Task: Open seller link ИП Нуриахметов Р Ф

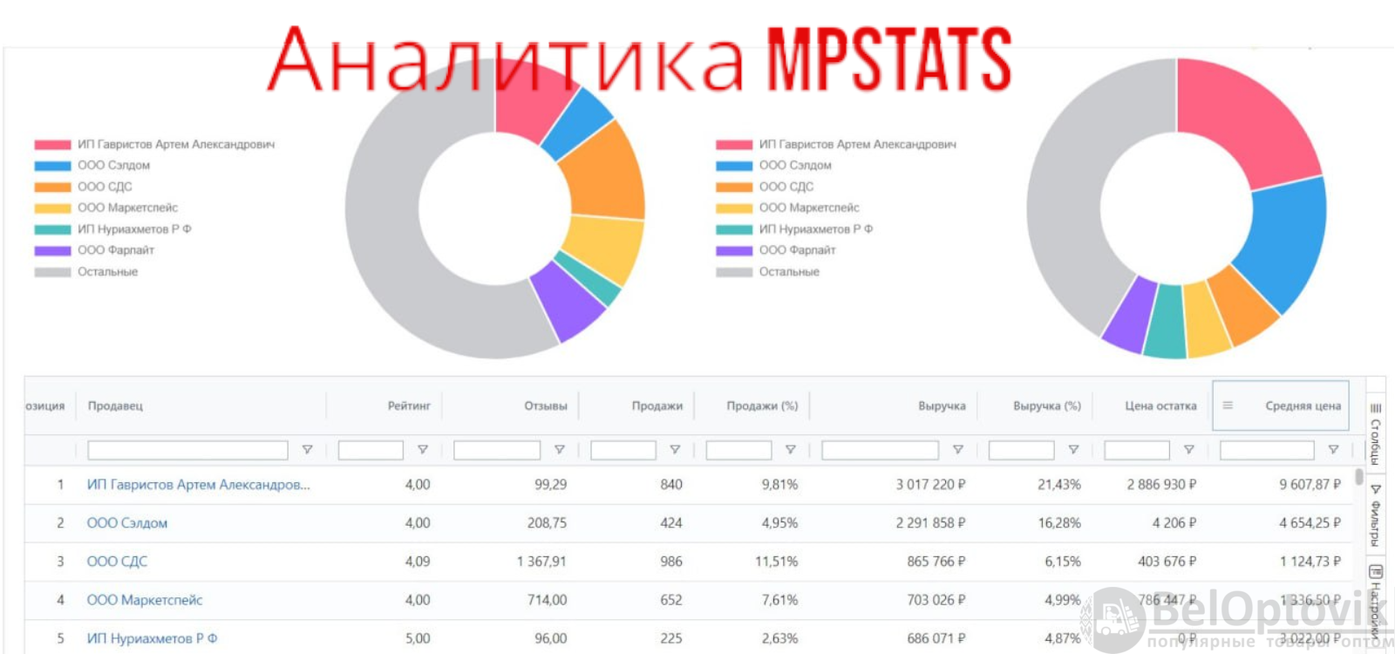Action: [x=152, y=638]
